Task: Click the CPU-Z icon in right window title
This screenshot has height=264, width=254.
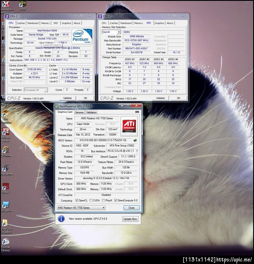Action: pyautogui.click(x=100, y=16)
